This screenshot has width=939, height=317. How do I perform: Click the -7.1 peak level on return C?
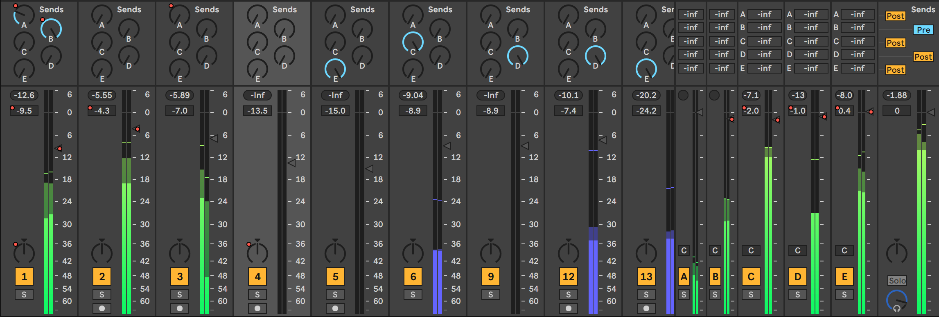[751, 95]
